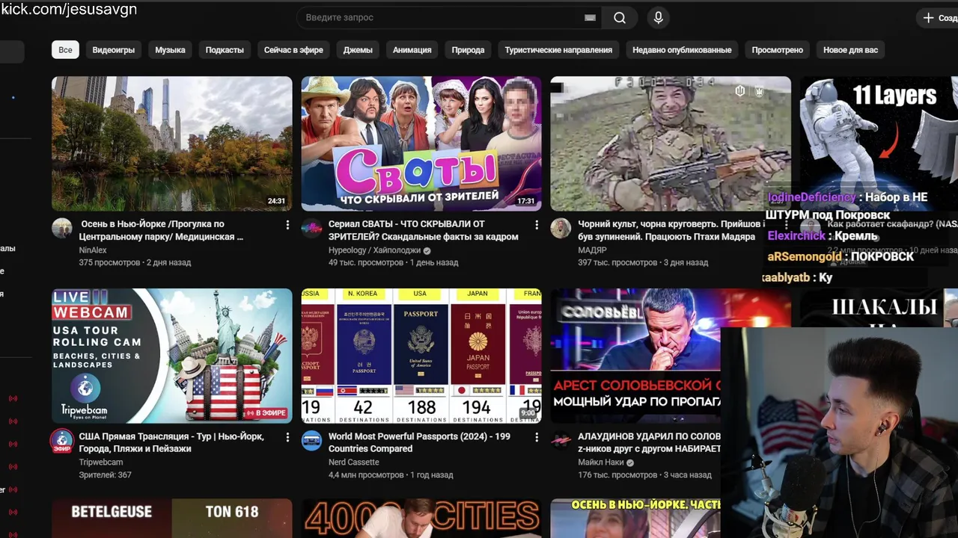The image size is (958, 538).
Task: Select the Джемы filter chip
Action: (x=358, y=50)
